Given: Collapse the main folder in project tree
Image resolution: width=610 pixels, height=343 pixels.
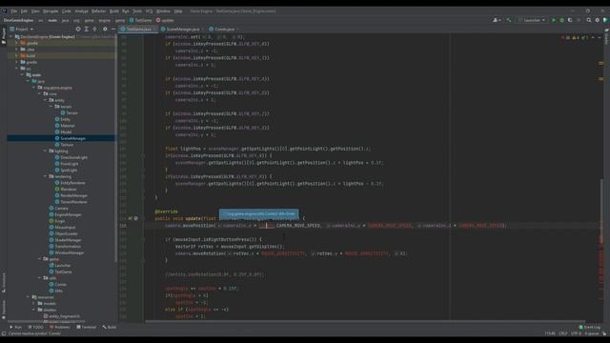Looking at the screenshot, I should 23,74.
